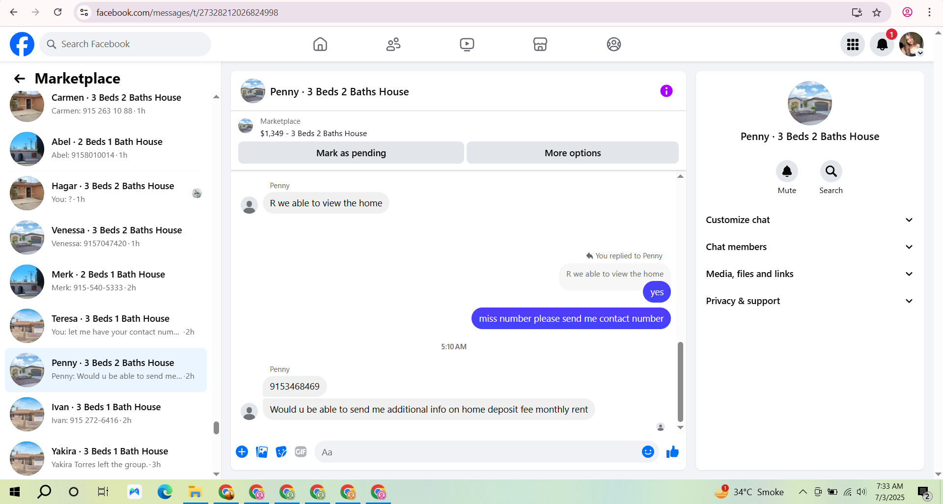
Task: Select the Penny conversation in the list
Action: pos(106,370)
